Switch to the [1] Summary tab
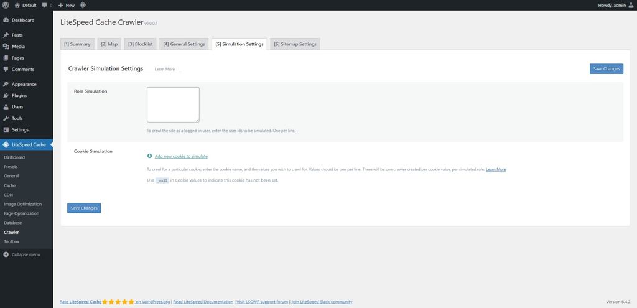The width and height of the screenshot is (637, 308). click(77, 44)
